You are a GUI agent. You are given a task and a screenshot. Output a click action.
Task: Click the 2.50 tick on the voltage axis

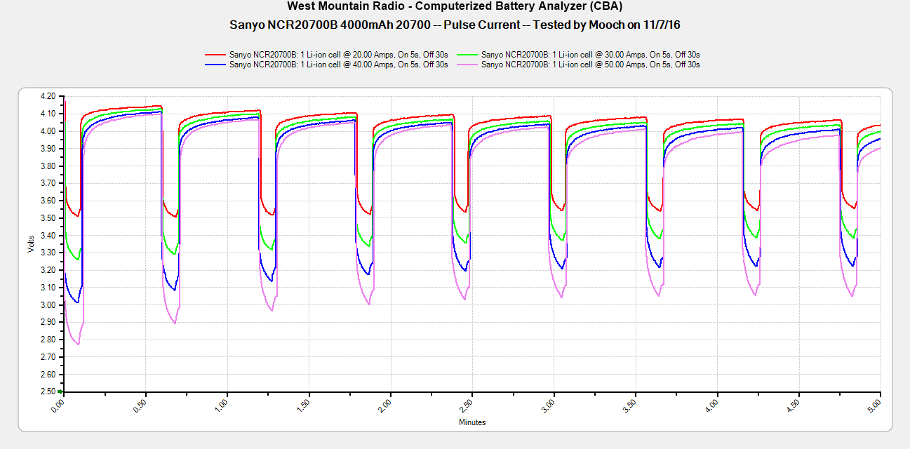click(x=48, y=392)
